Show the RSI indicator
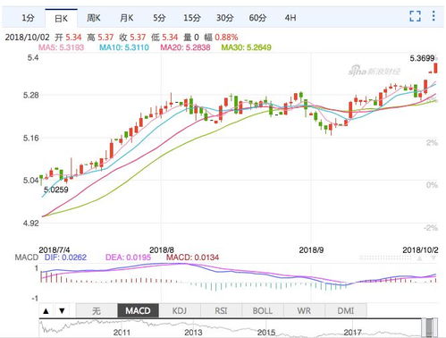The width and height of the screenshot is (446, 338). (x=221, y=311)
